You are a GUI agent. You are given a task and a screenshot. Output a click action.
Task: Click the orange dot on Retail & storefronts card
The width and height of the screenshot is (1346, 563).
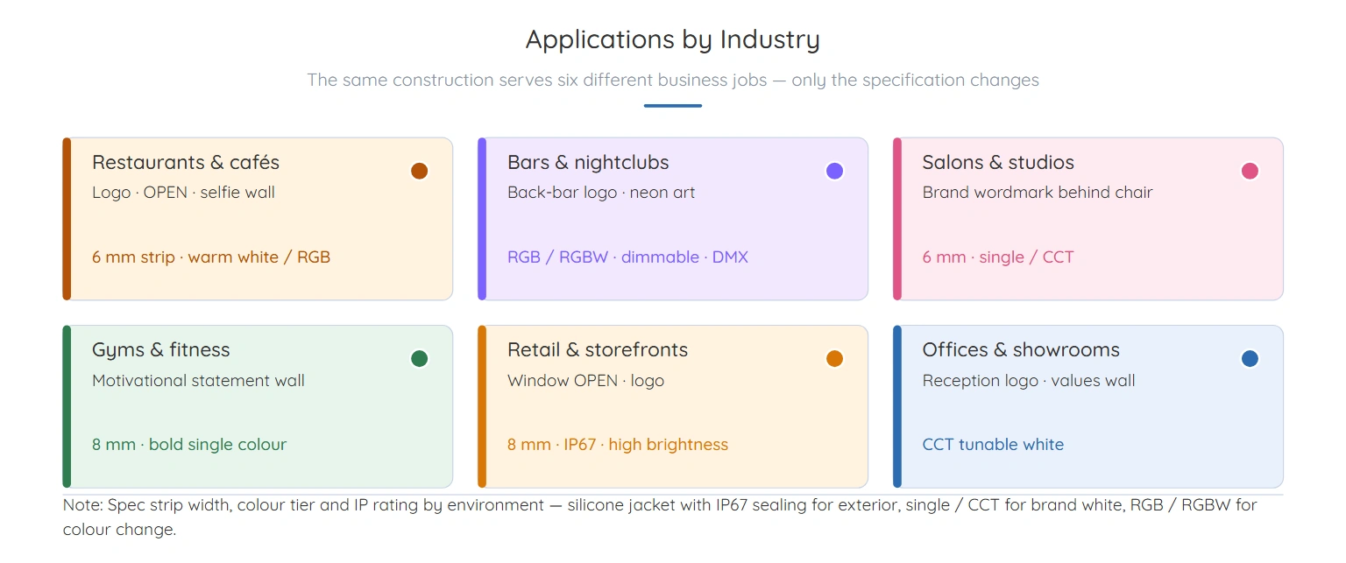pyautogui.click(x=834, y=358)
